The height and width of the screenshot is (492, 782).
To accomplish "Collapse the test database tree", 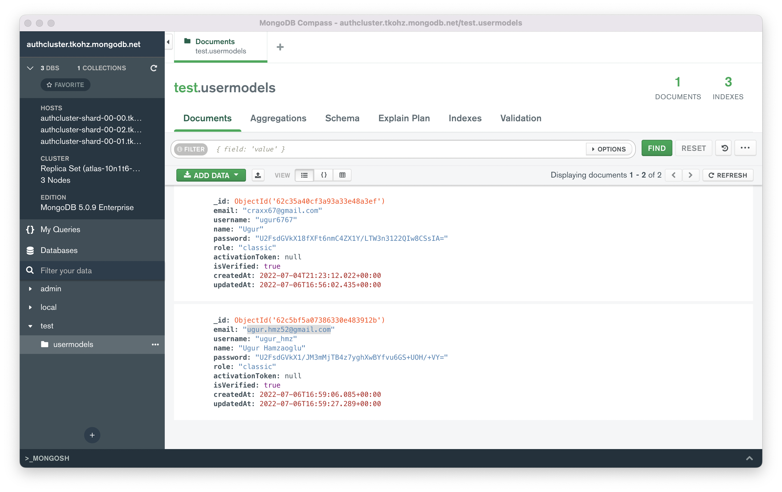I will pyautogui.click(x=30, y=326).
